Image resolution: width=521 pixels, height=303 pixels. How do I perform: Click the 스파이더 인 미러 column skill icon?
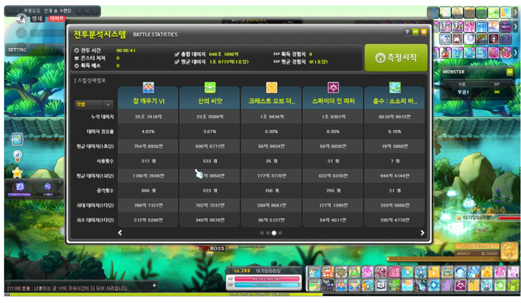pos(333,88)
